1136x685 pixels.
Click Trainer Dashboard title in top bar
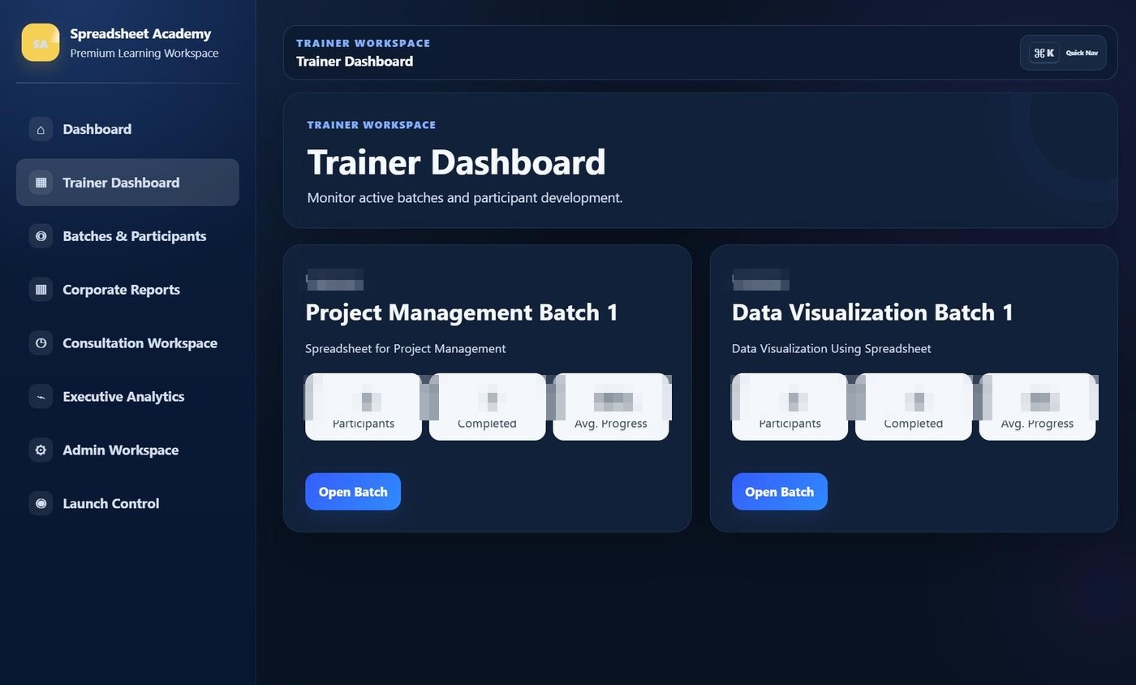(355, 62)
